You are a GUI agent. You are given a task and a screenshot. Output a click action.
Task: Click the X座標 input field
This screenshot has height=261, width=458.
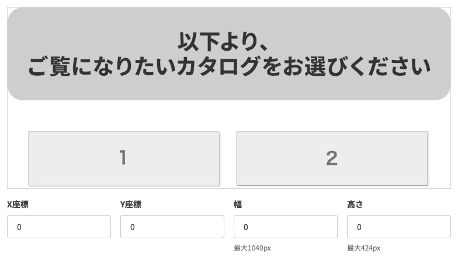click(59, 227)
